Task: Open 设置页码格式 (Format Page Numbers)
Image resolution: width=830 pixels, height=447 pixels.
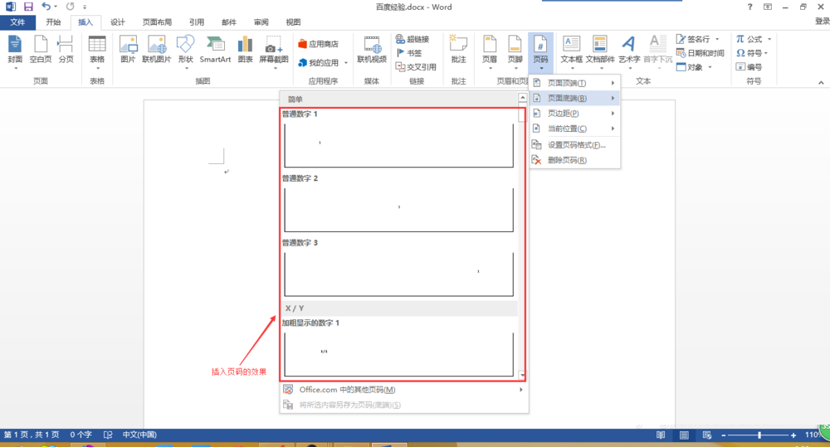Action: (575, 145)
